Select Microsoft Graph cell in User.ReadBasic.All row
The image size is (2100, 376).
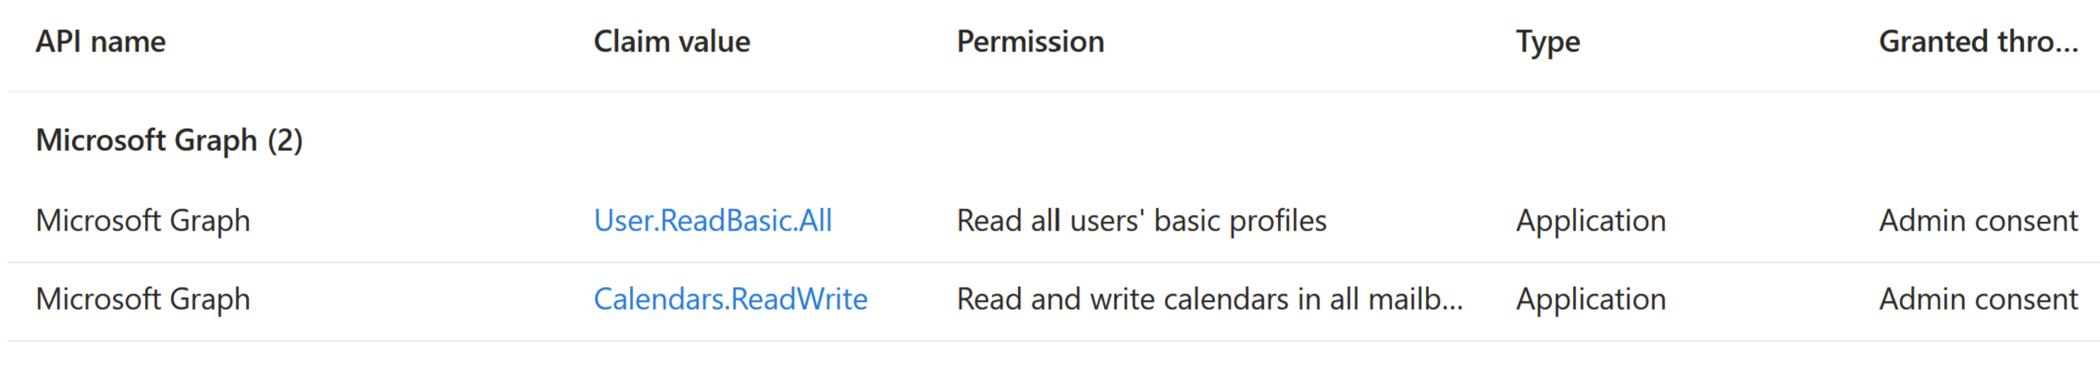[x=143, y=221]
